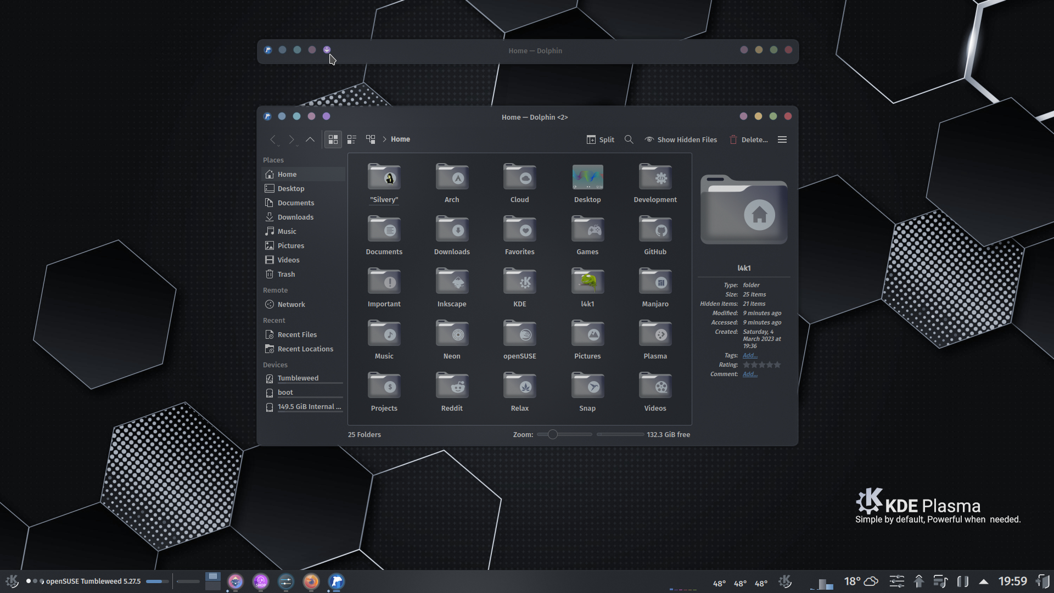
Task: Open the weather widget showing 18°
Action: click(861, 581)
